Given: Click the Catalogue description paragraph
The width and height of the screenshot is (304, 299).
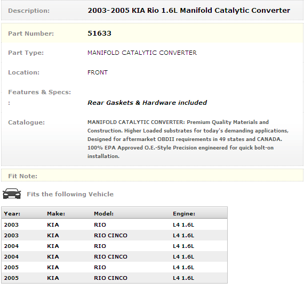Looking at the screenshot, I should pyautogui.click(x=188, y=139).
